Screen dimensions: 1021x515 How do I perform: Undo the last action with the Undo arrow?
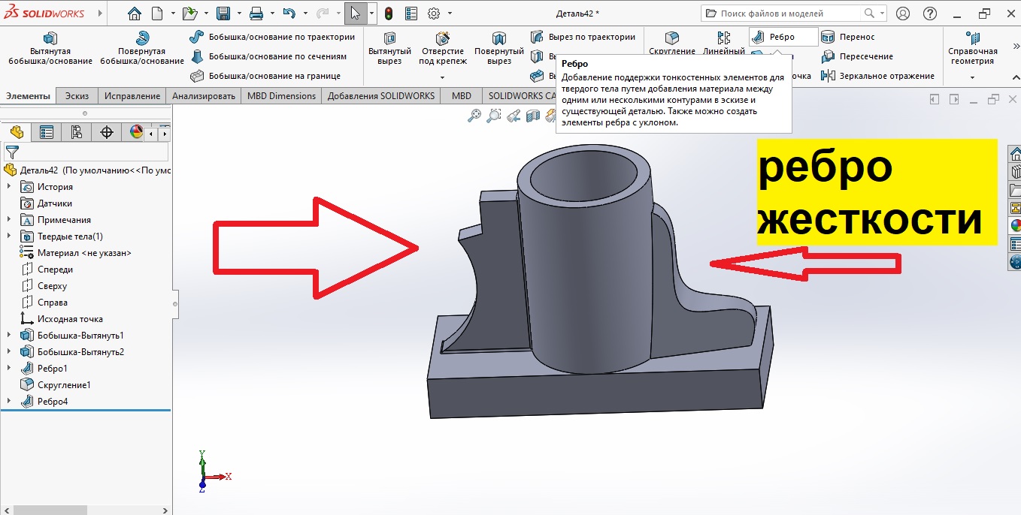tap(289, 14)
